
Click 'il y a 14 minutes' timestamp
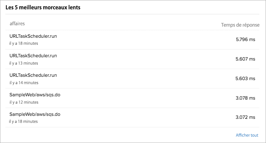coord(24,83)
